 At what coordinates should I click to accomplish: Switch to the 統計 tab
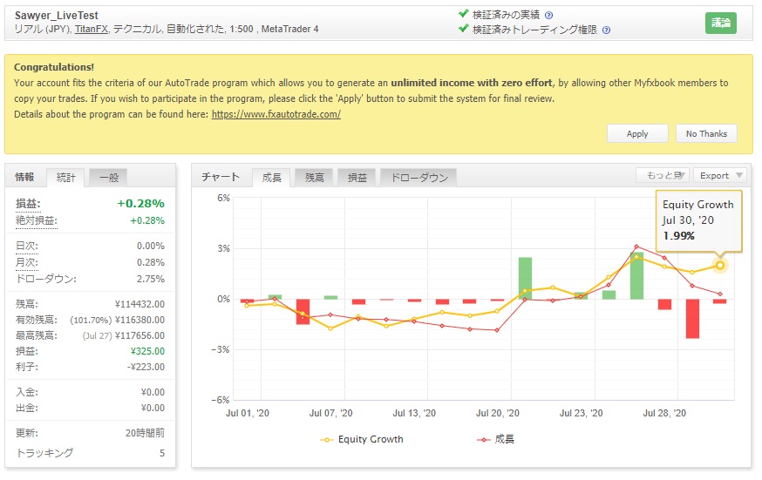pos(65,178)
